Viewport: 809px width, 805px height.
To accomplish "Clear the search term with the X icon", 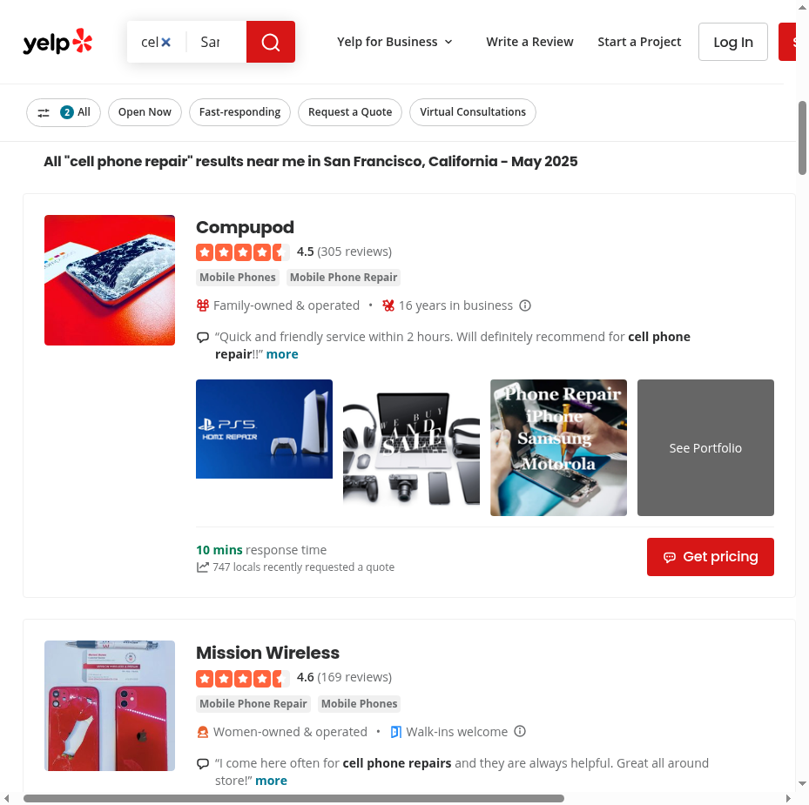I will [x=165, y=43].
